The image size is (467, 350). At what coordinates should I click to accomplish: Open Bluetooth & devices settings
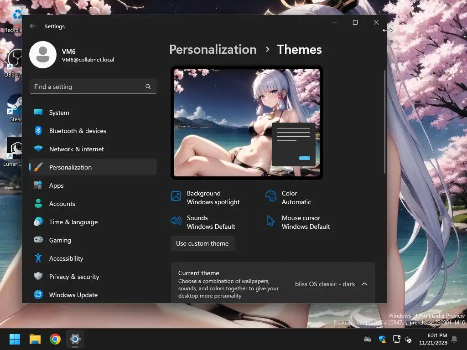click(x=93, y=131)
